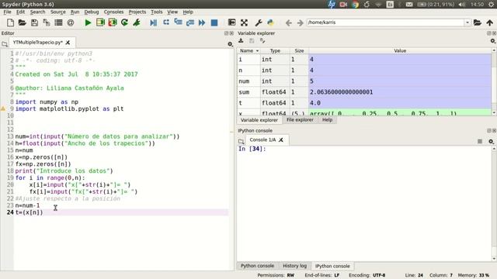
Task: Open the Consoles menu
Action: click(114, 12)
